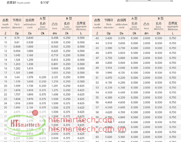Click tooth number 43
Viewport: 181px width, 142px height.
click(x=97, y=38)
